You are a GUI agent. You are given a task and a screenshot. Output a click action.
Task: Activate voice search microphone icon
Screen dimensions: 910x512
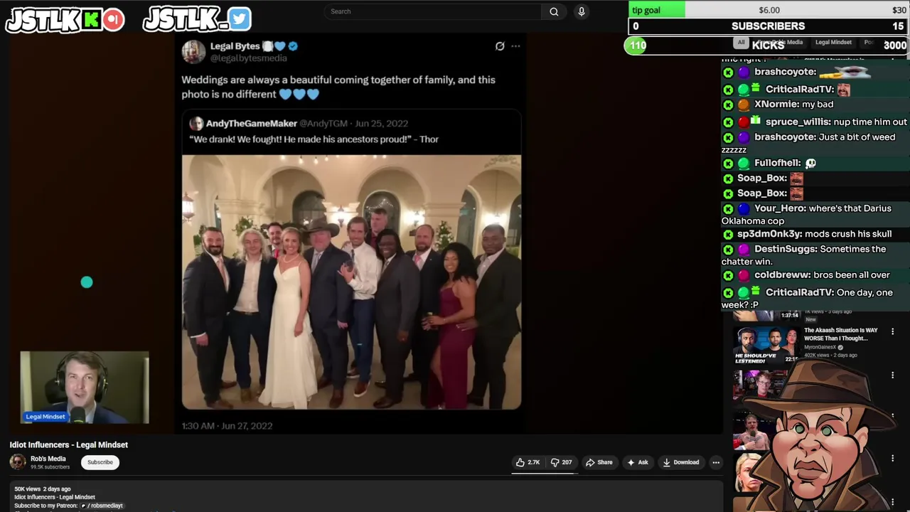[582, 11]
